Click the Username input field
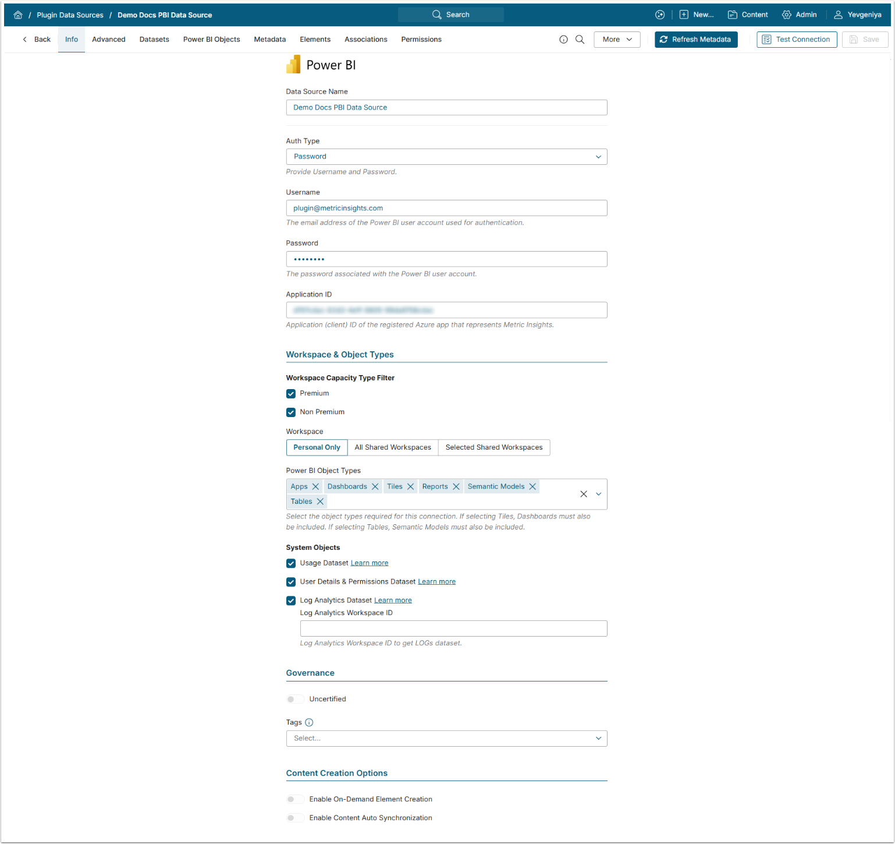This screenshot has width=895, height=844. pos(446,209)
